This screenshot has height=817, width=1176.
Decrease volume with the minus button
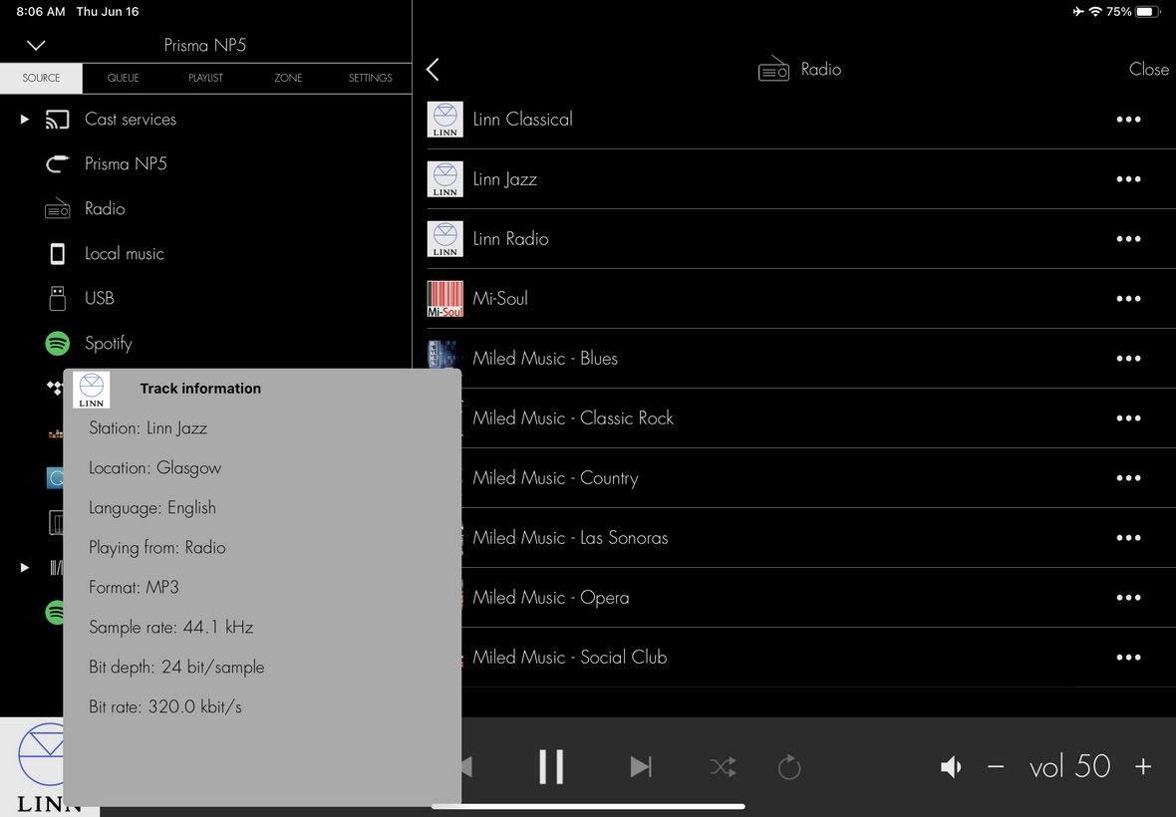(996, 767)
